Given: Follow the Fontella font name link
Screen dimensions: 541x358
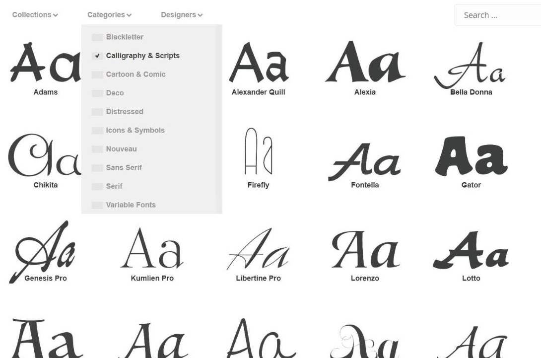Looking at the screenshot, I should click(365, 185).
